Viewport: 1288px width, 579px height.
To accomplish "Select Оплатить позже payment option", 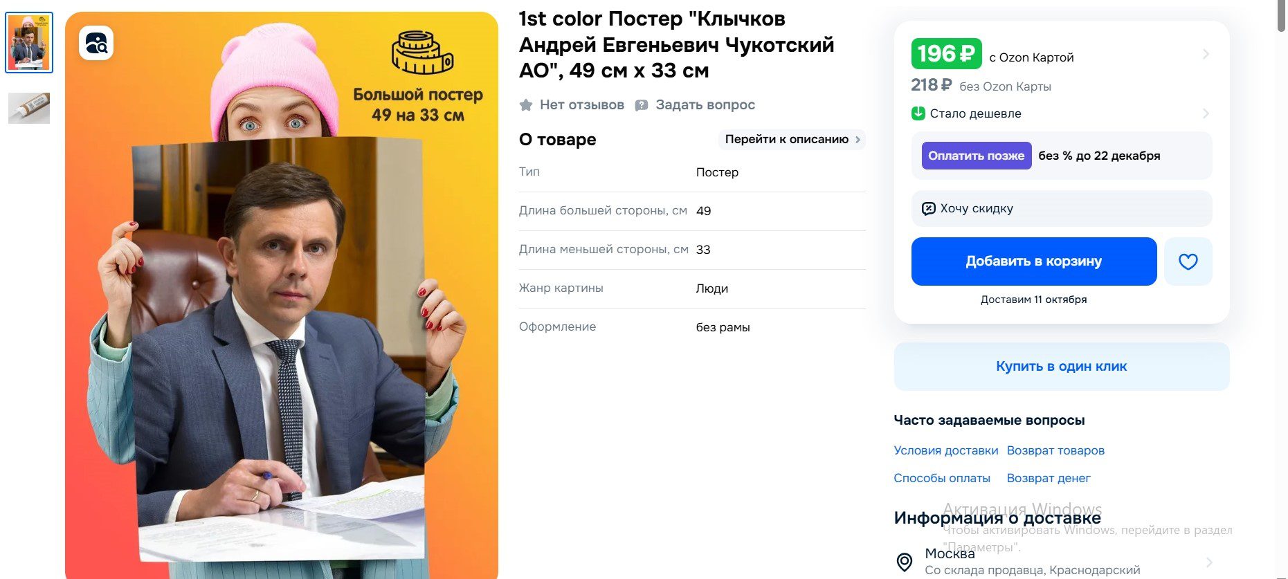I will 976,156.
